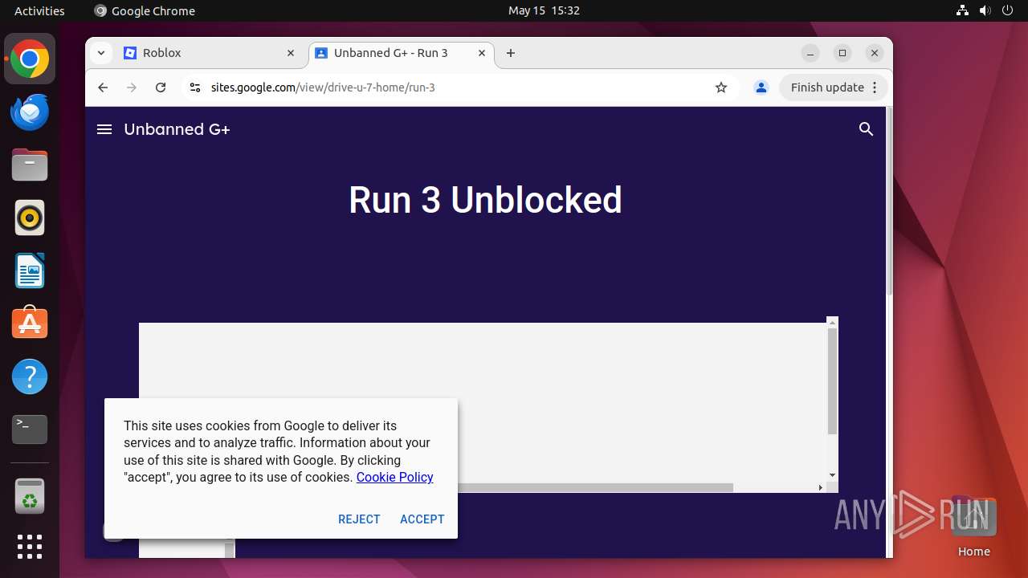The image size is (1028, 578).
Task: Select the Unbanned G+ - Run 3 tab
Action: [402, 53]
